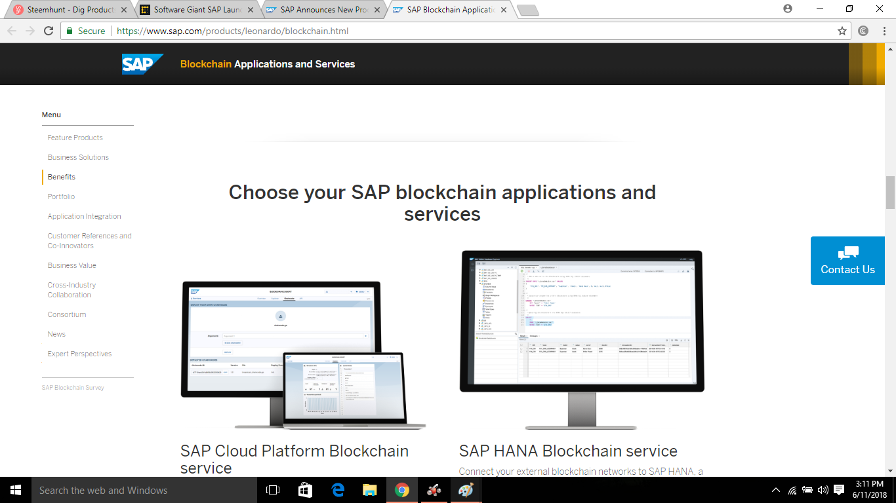Open the Paint app from taskbar
This screenshot has height=503, width=896.
pos(466,490)
